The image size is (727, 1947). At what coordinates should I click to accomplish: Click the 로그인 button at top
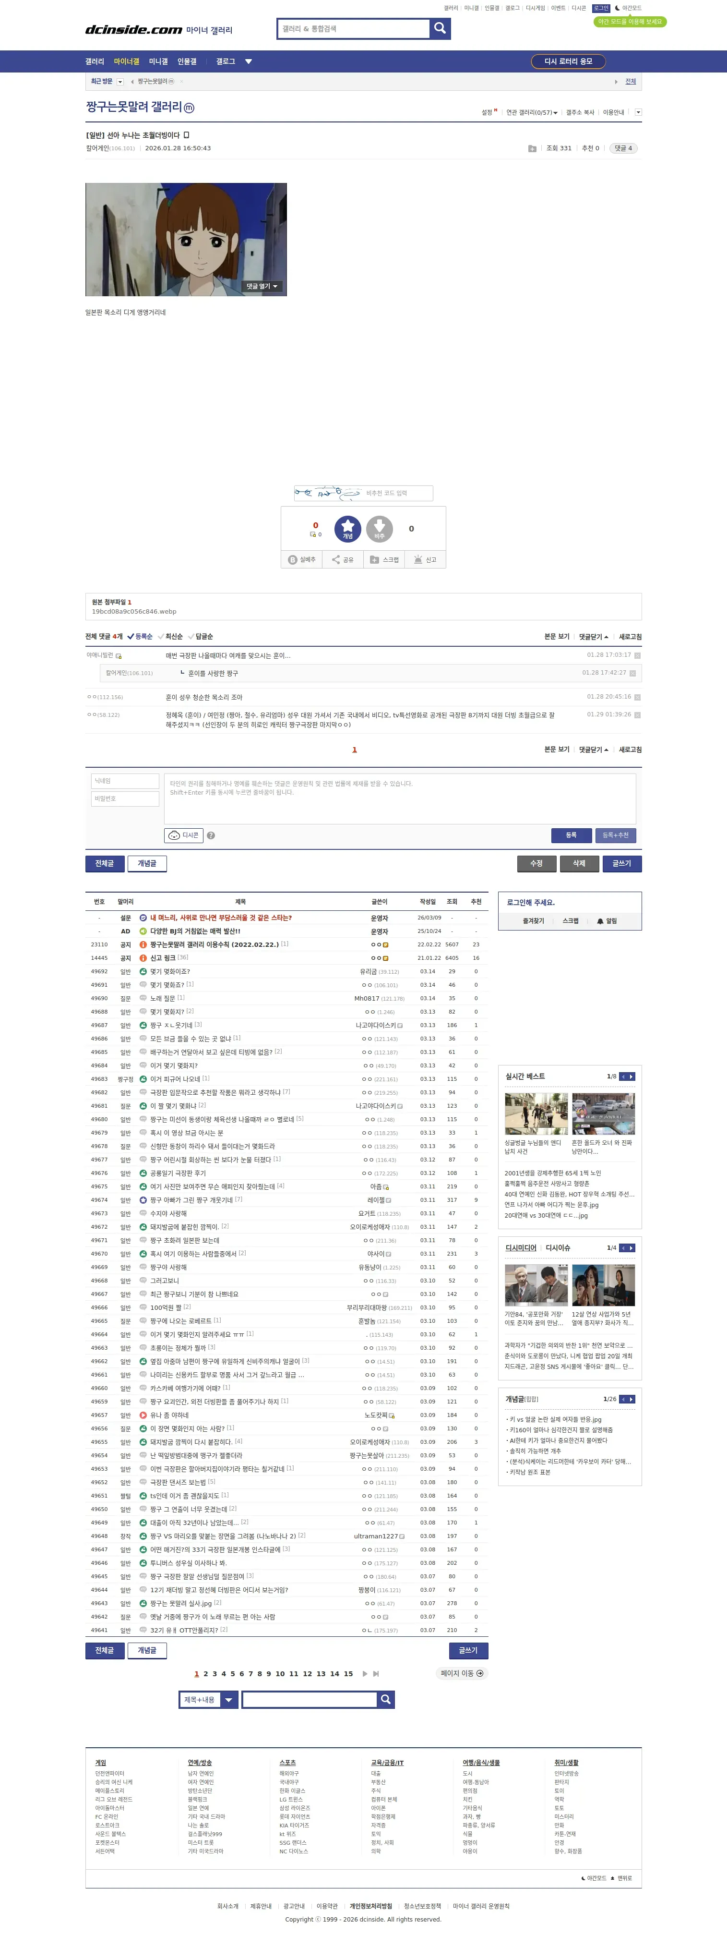tap(601, 8)
